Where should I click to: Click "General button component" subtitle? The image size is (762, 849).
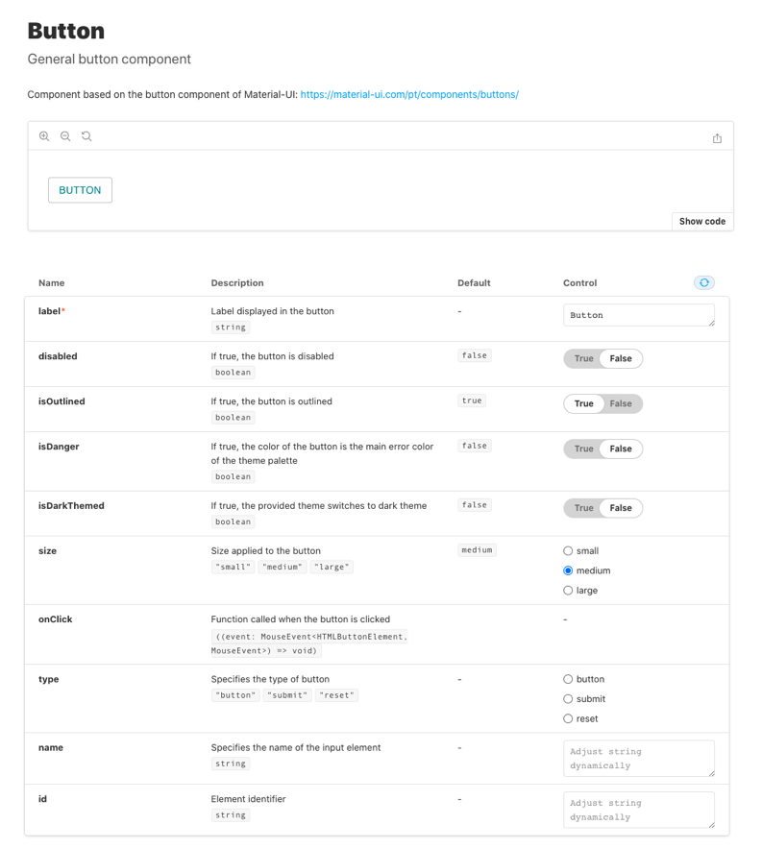click(110, 59)
